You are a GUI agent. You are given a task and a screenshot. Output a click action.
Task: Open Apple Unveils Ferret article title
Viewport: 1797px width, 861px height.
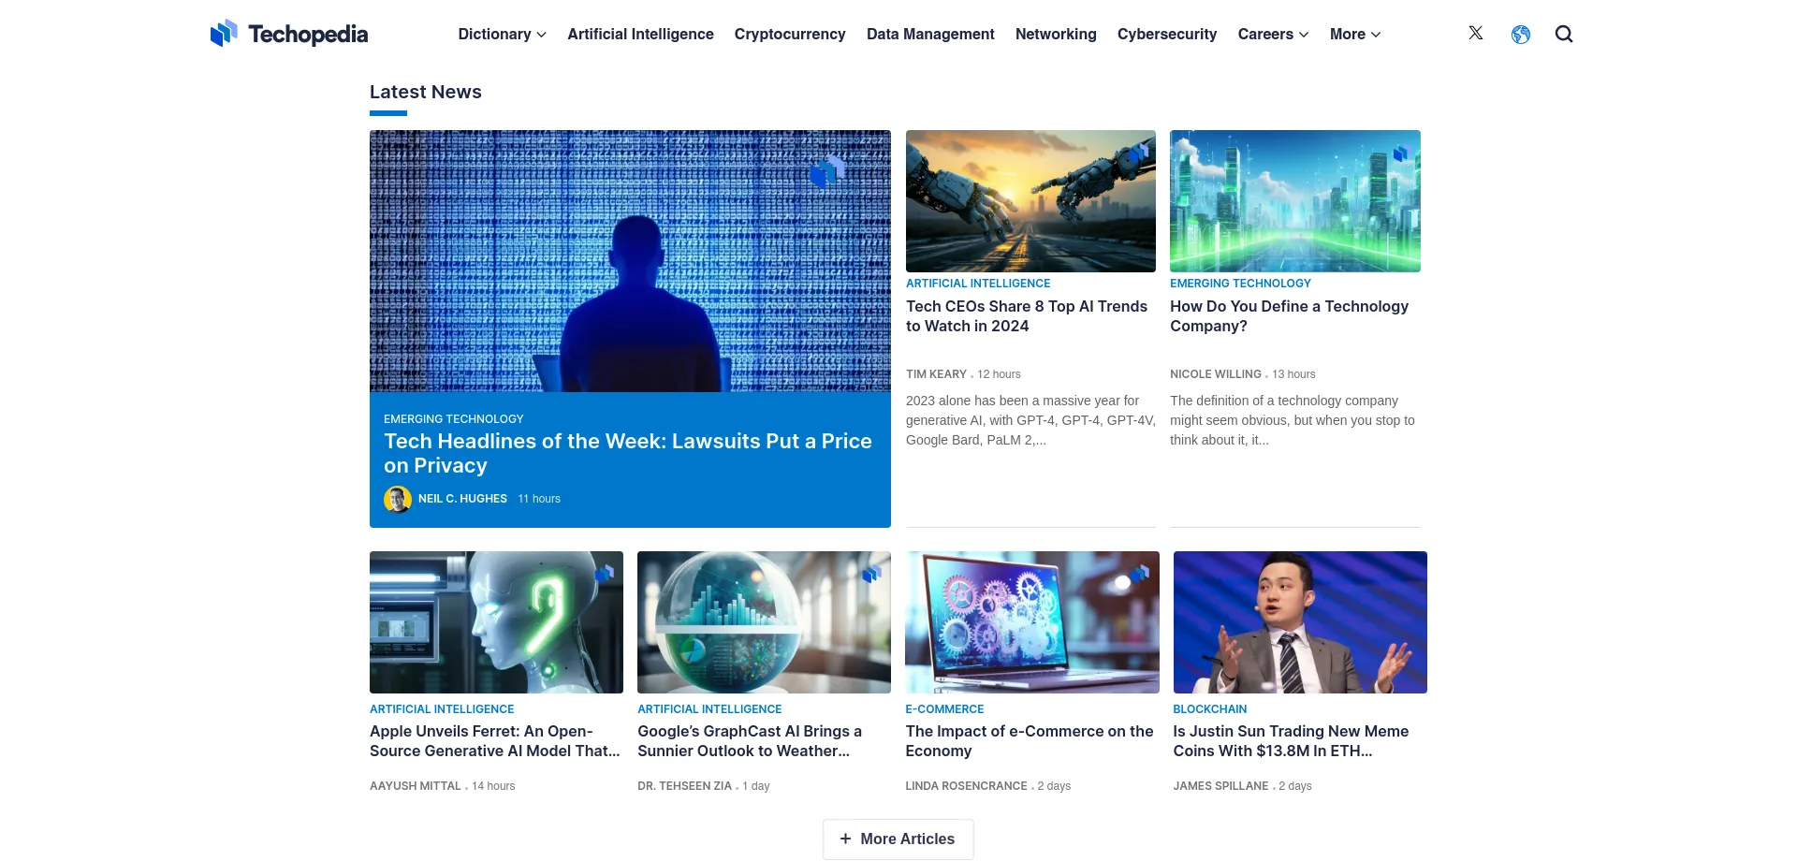494,741
